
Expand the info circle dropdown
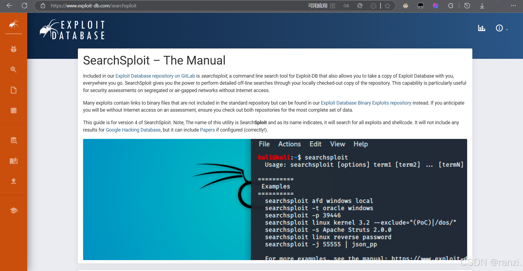tap(501, 28)
